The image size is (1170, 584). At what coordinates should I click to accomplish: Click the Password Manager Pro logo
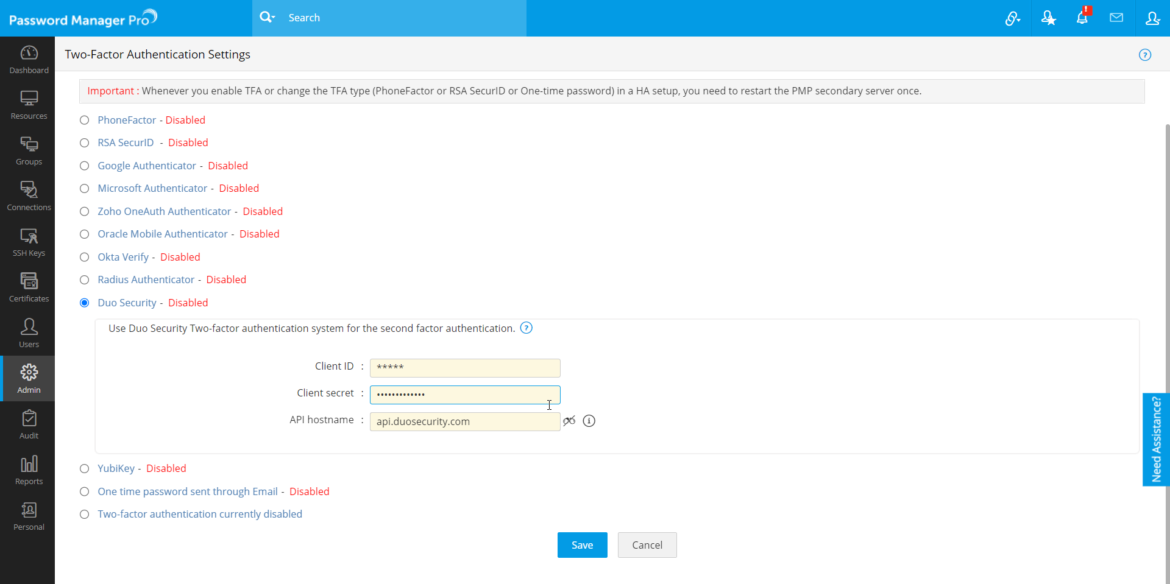(x=83, y=18)
